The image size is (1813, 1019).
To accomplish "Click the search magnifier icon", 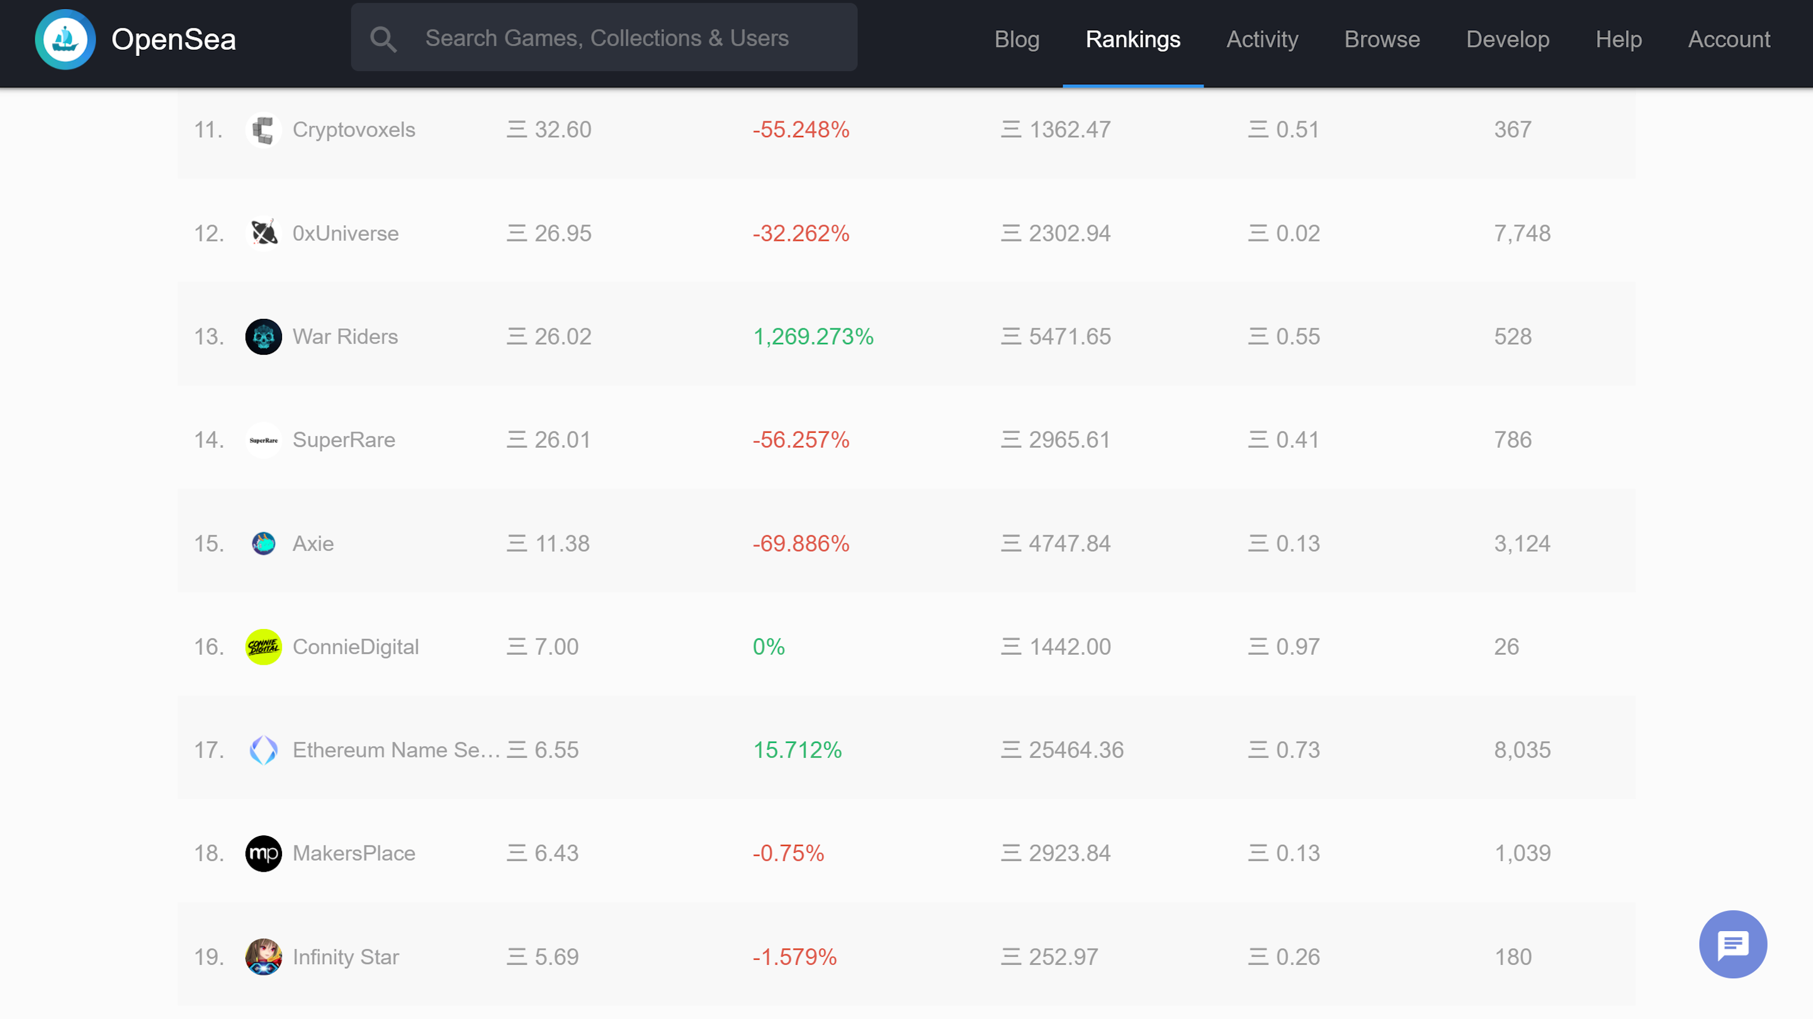I will (x=383, y=38).
